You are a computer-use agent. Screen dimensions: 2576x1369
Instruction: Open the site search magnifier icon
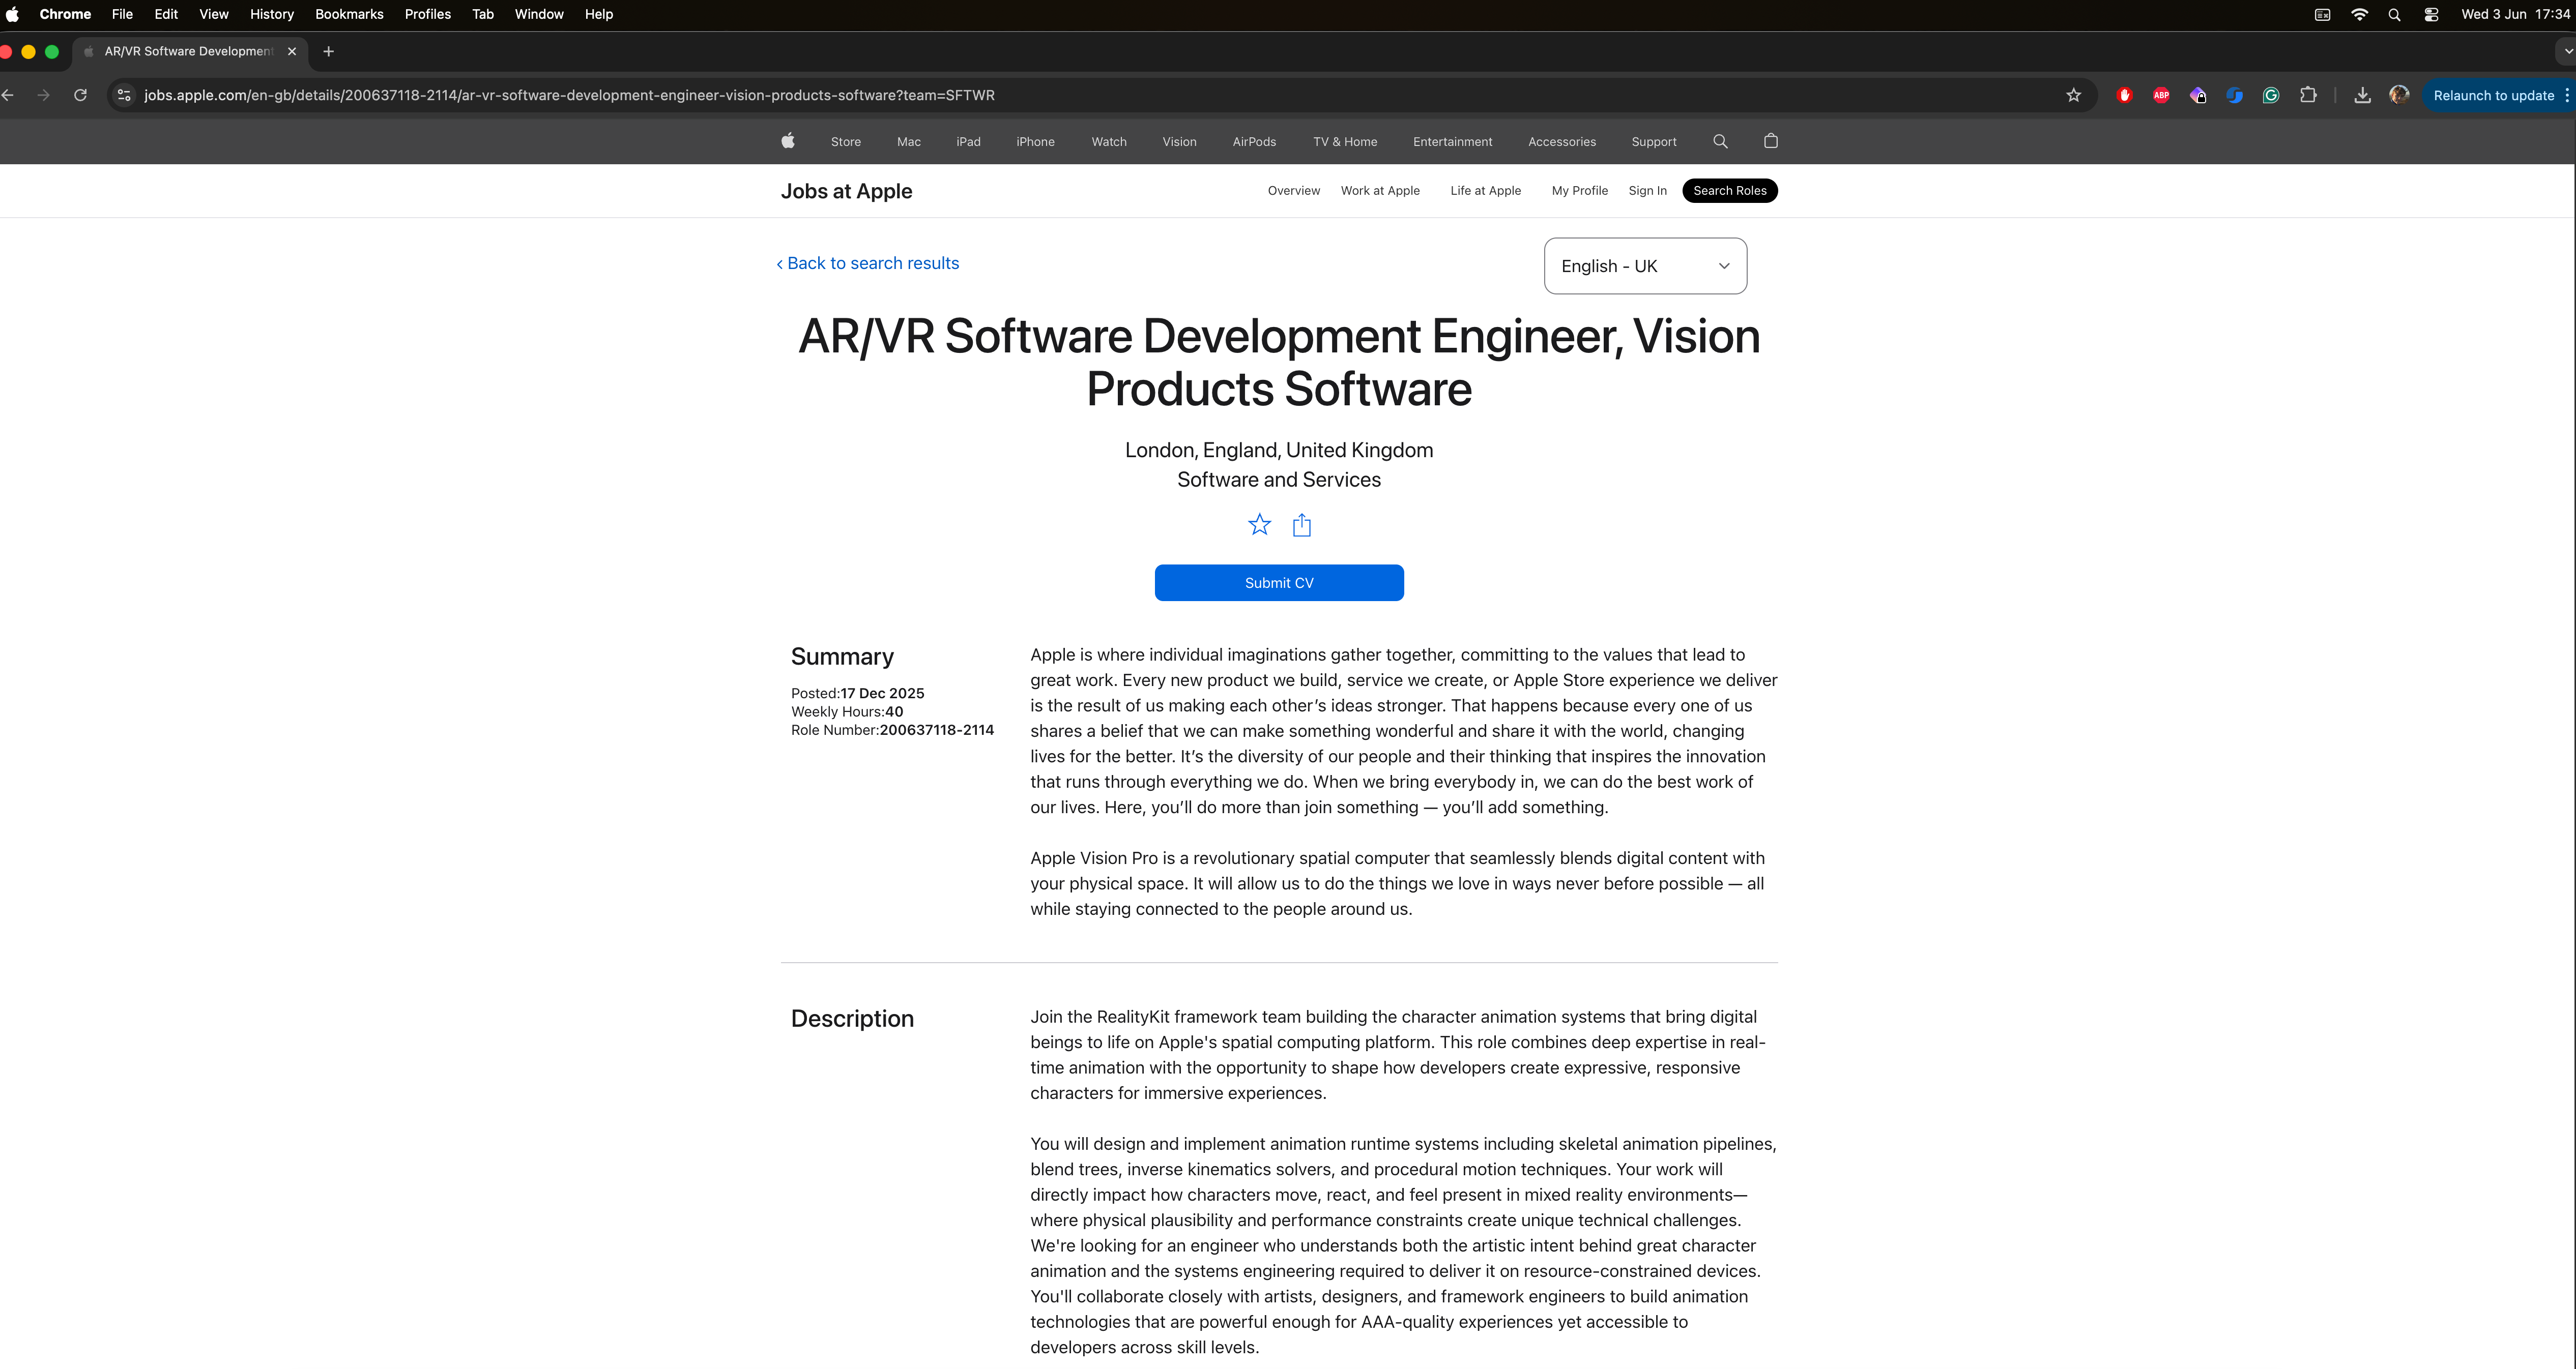pos(1720,141)
